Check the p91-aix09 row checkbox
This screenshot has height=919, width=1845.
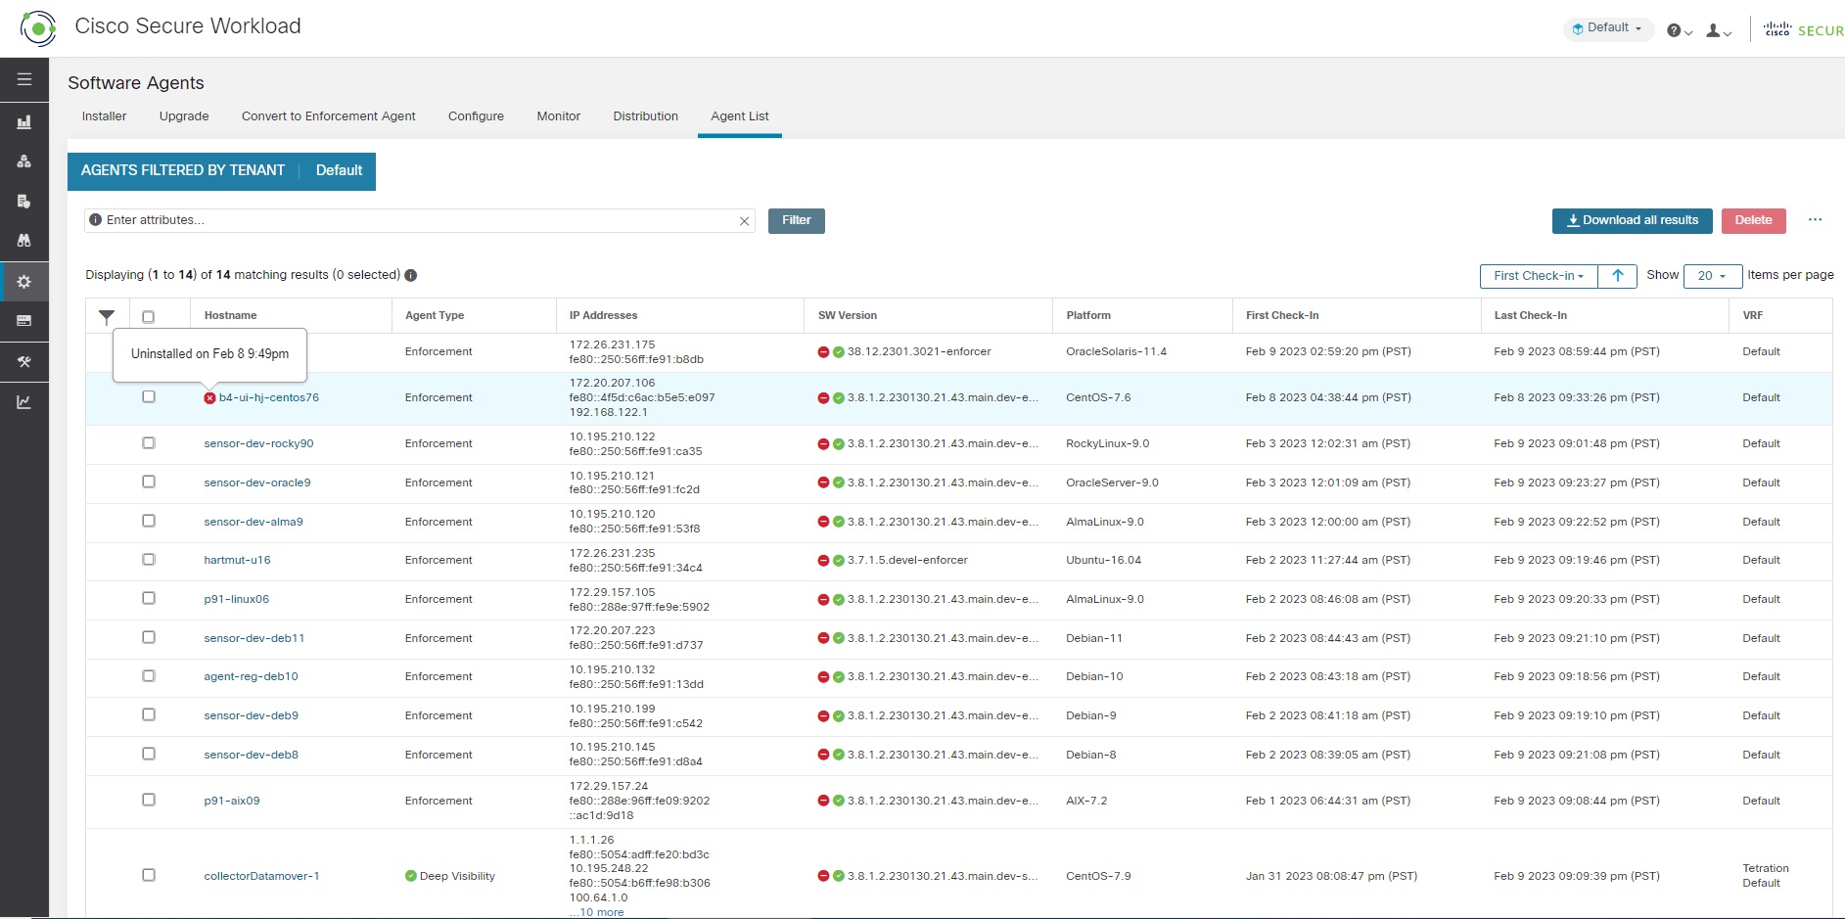tap(149, 800)
